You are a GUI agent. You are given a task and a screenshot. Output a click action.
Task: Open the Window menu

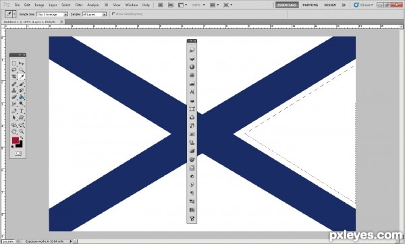click(x=132, y=5)
